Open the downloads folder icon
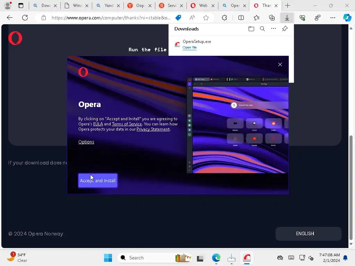The height and width of the screenshot is (266, 355). pos(251,29)
